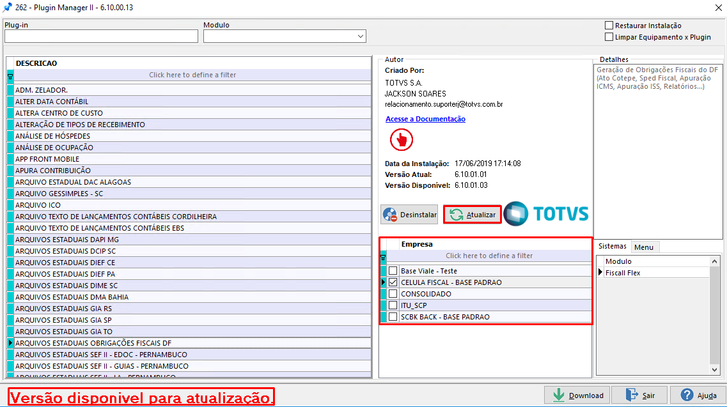
Task: Click the Atualizar button
Action: coord(473,215)
